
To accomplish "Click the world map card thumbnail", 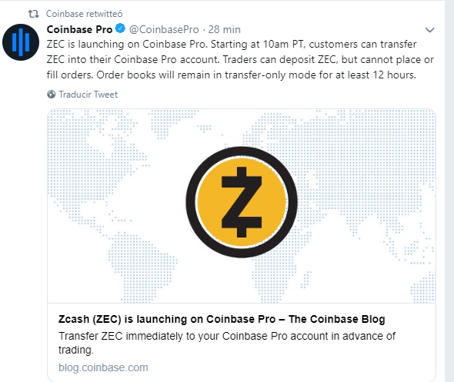I will click(x=242, y=206).
